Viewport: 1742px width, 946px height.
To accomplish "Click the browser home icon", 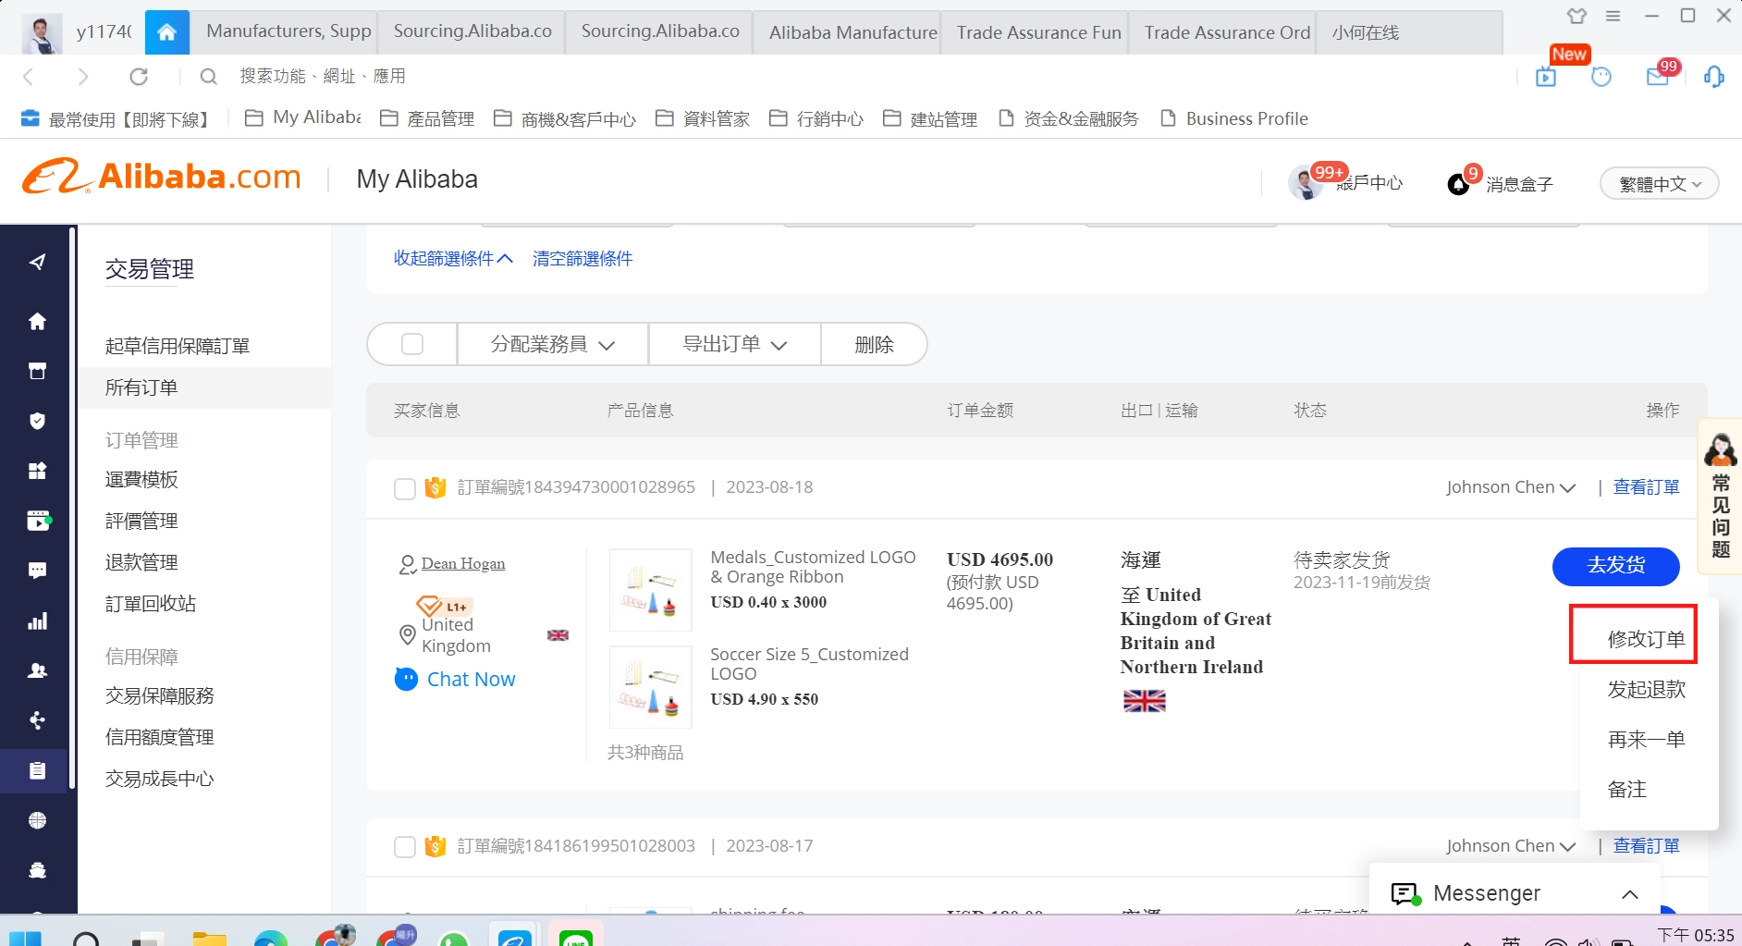I will tap(167, 32).
